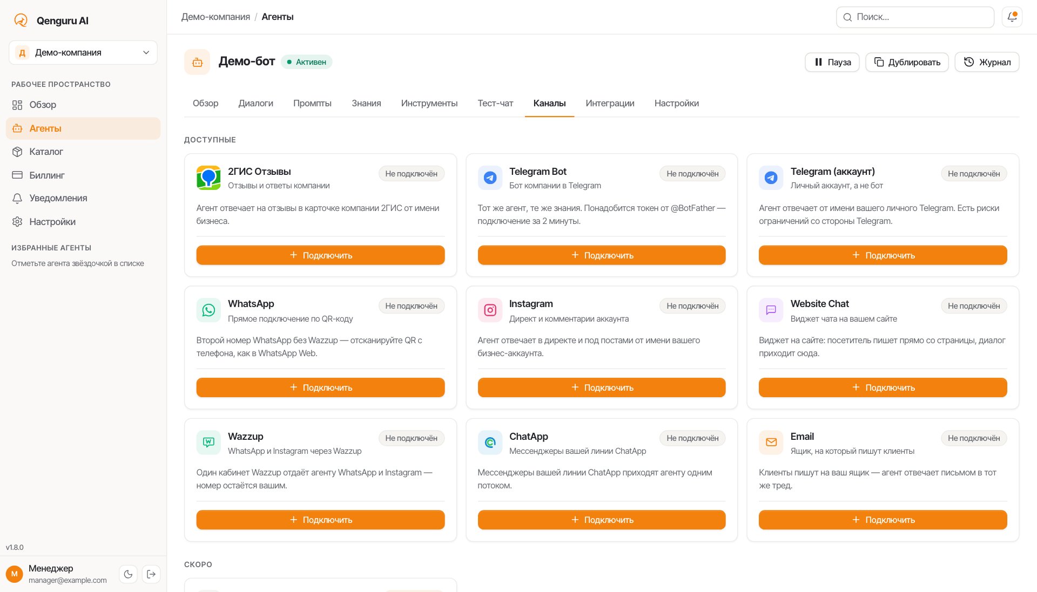The image size is (1037, 592).
Task: Pause the agent with the Пауза button
Action: coord(832,62)
